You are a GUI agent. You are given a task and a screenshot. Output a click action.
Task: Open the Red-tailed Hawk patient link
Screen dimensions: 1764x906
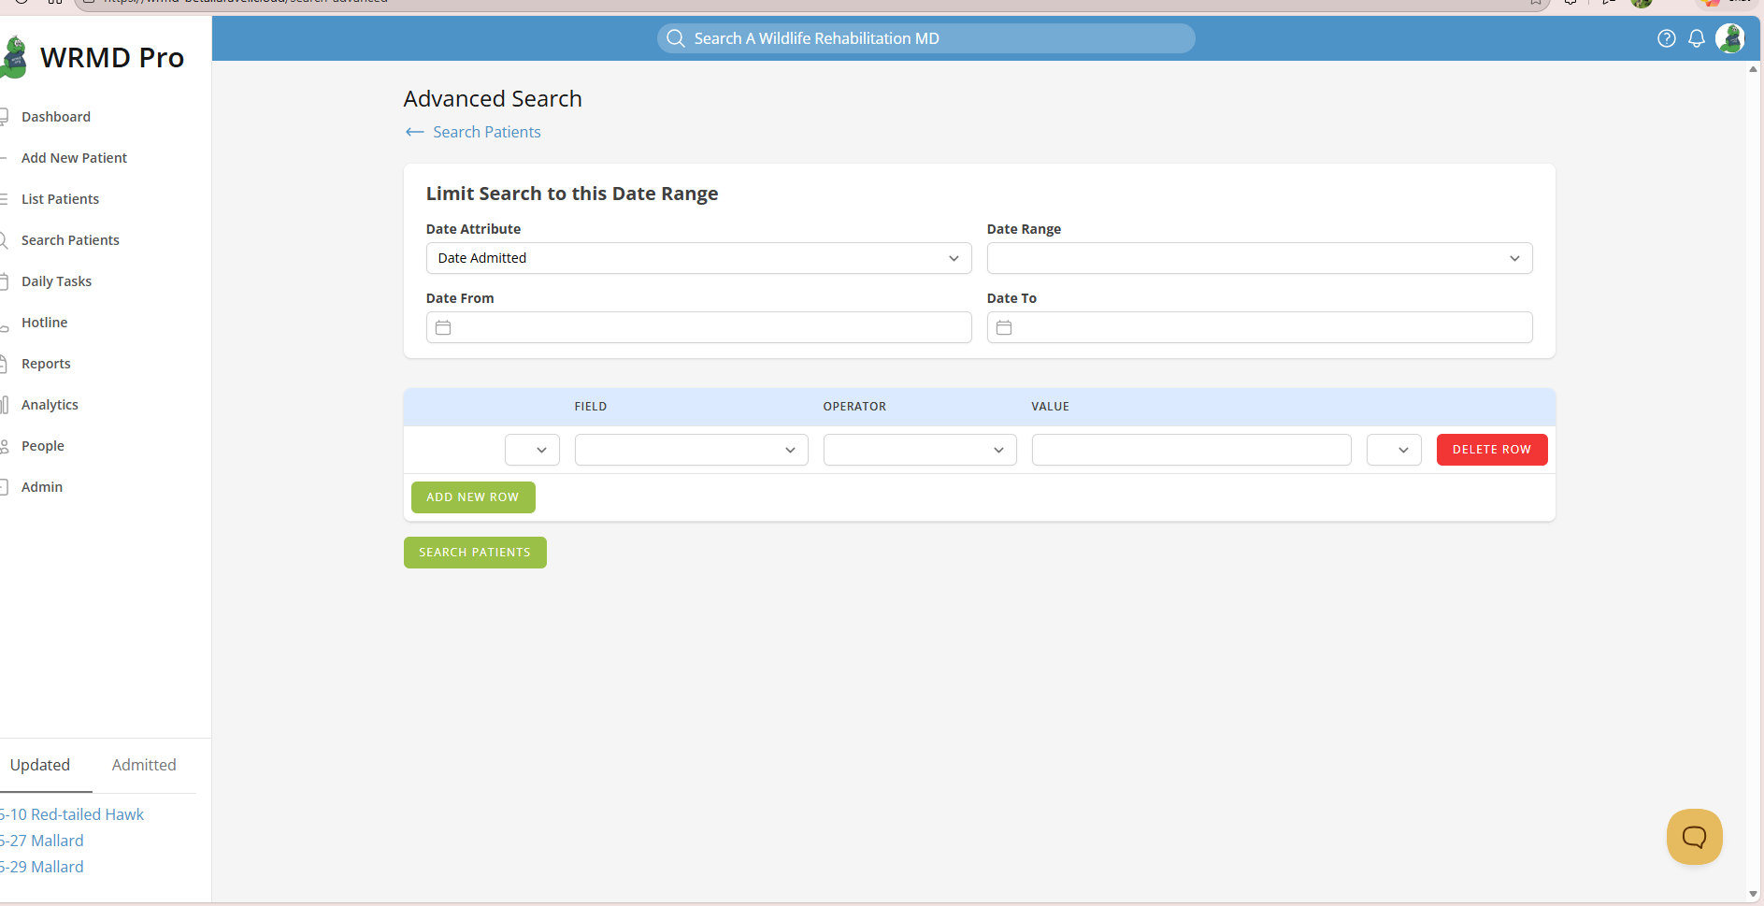(72, 814)
